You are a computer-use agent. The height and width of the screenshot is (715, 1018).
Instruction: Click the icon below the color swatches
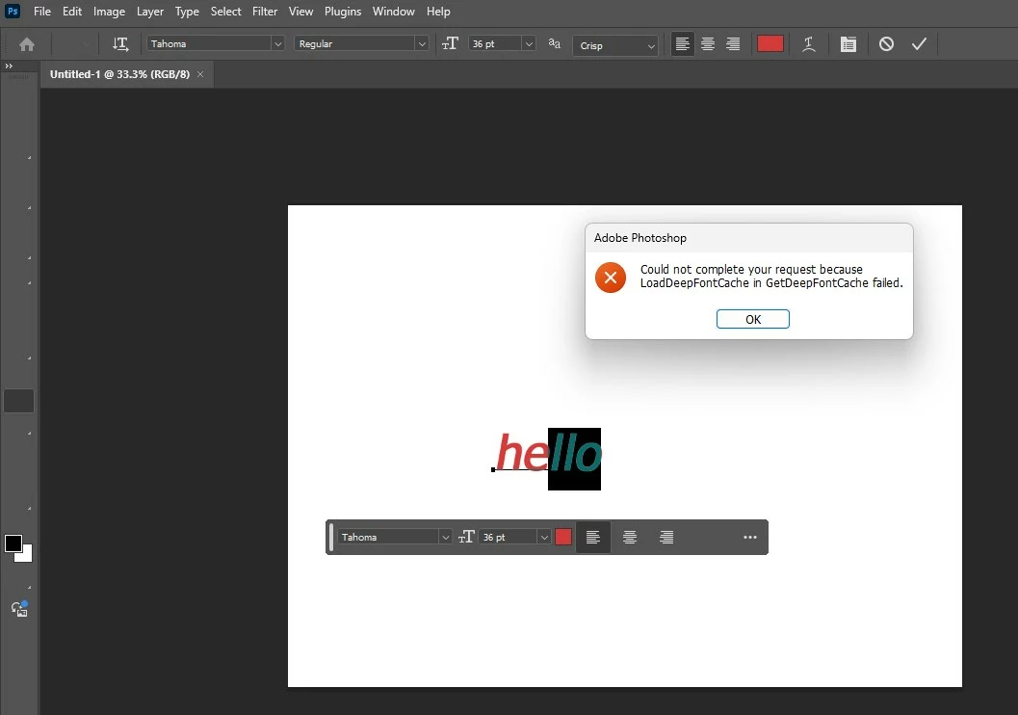coord(19,608)
